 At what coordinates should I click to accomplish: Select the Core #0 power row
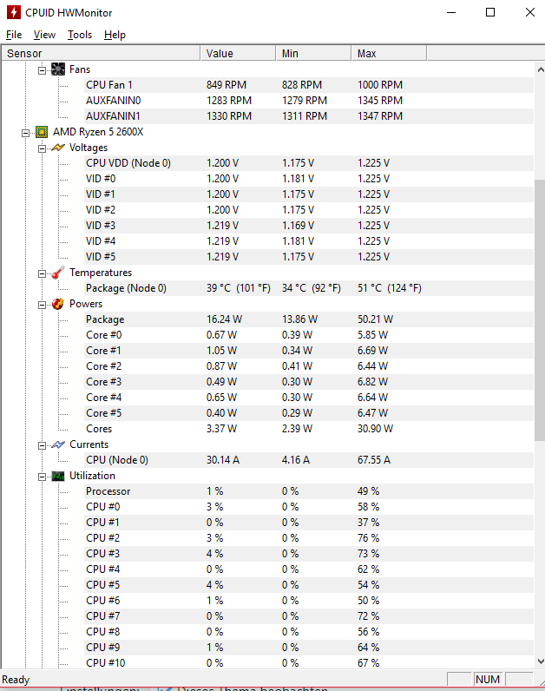(309, 335)
